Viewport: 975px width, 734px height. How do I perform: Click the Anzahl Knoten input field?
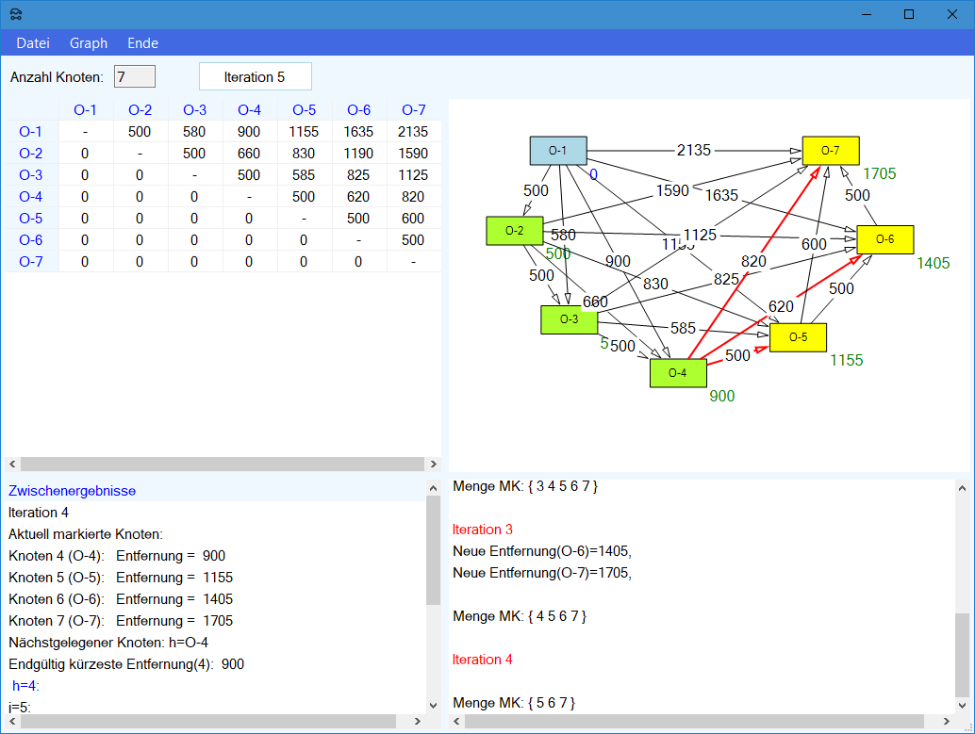(134, 76)
